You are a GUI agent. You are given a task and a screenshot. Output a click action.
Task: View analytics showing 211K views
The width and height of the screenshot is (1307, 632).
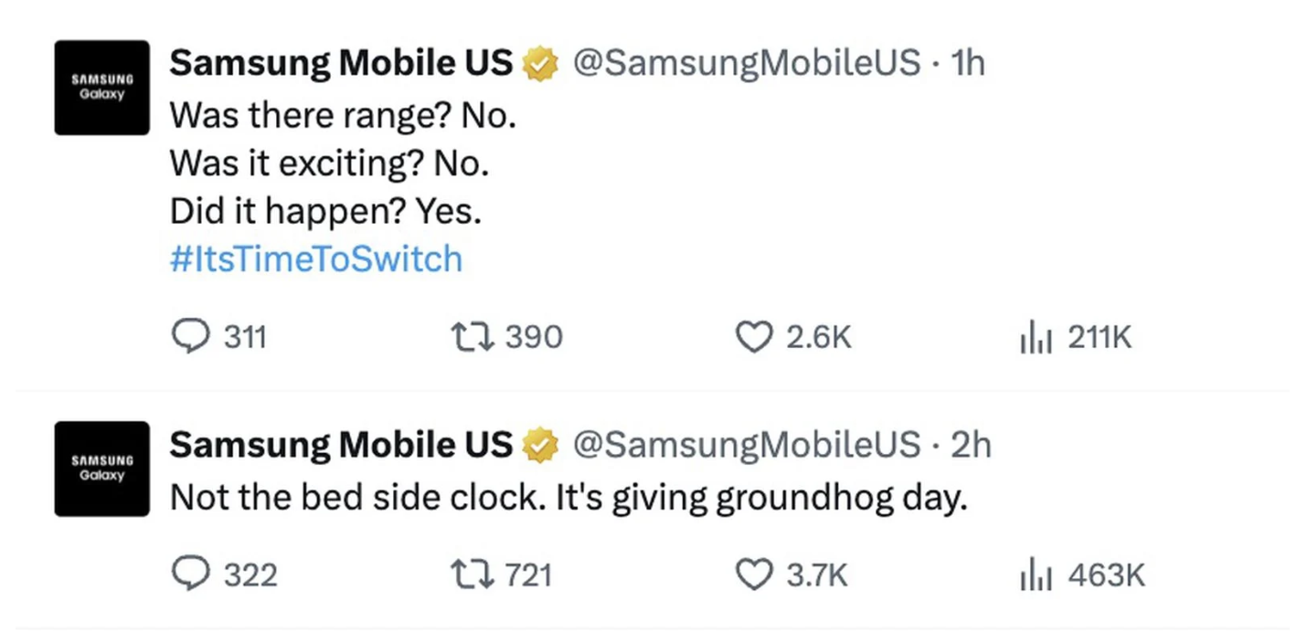[1075, 338]
